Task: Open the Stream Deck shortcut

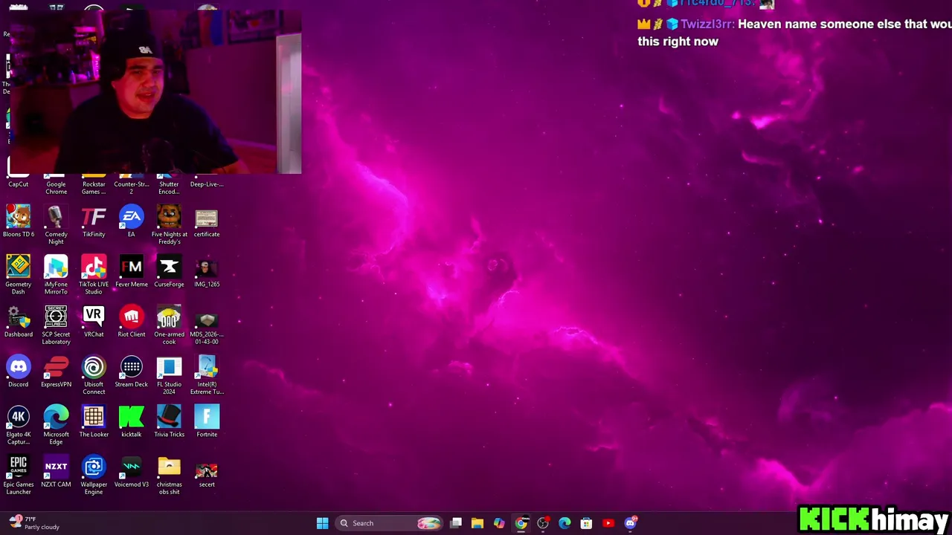Action: [x=132, y=371]
